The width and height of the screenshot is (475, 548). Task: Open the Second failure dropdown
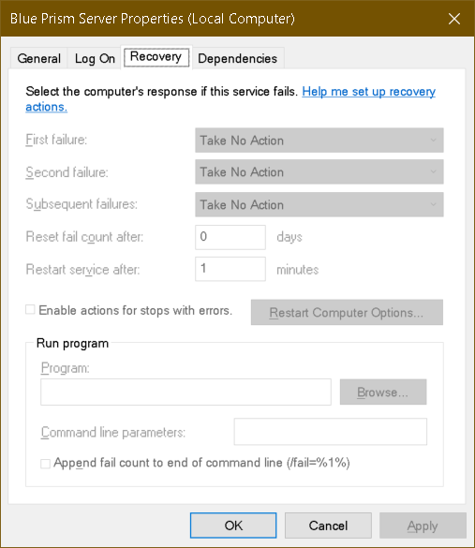(319, 172)
